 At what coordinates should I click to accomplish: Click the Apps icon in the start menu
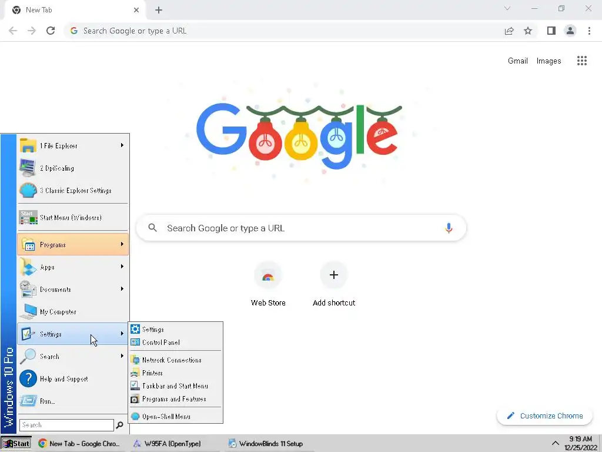(28, 267)
